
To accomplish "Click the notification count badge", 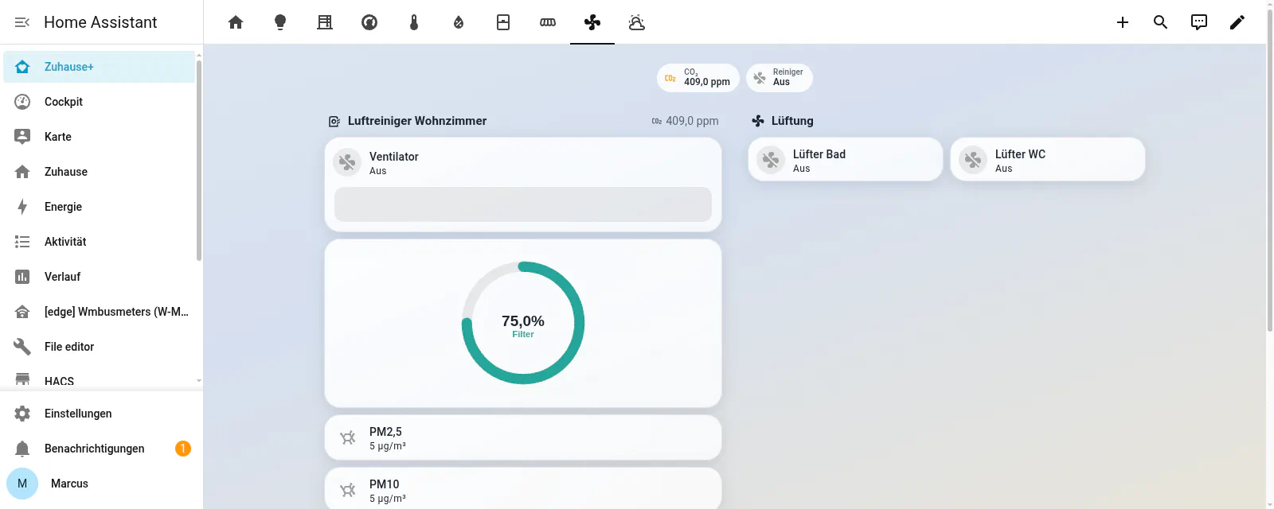I will [182, 449].
